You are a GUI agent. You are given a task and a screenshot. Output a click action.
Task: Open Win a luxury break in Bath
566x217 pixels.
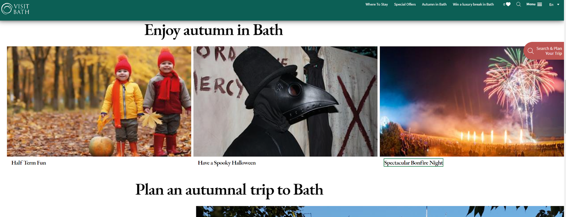[473, 4]
